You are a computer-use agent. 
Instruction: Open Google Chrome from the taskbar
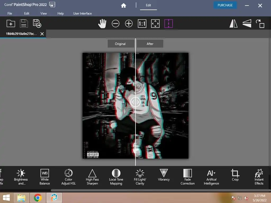[x=38, y=198]
